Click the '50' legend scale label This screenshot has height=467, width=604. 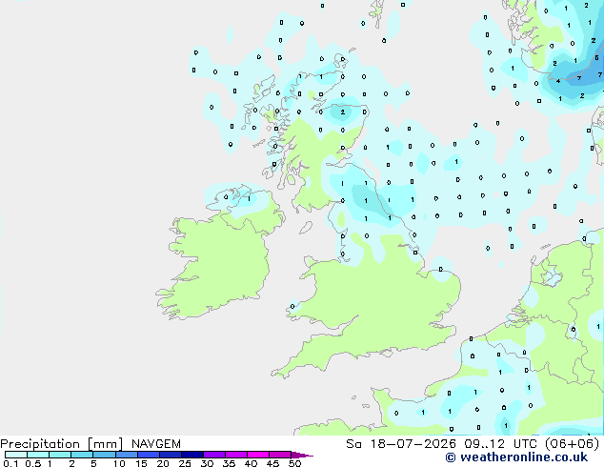[294, 463]
